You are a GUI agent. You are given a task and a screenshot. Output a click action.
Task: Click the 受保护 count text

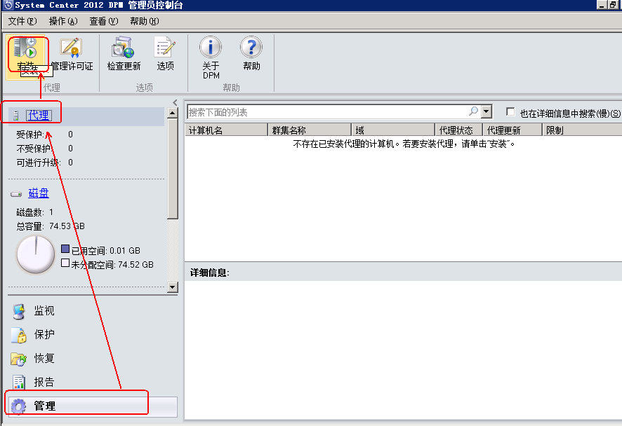click(44, 135)
